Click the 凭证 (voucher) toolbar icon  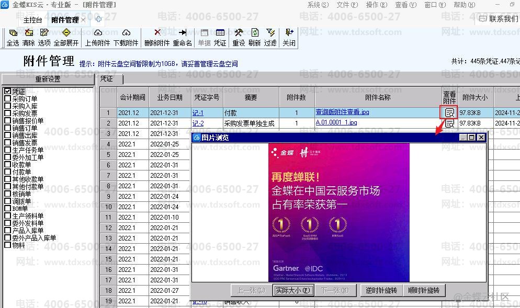220,32
